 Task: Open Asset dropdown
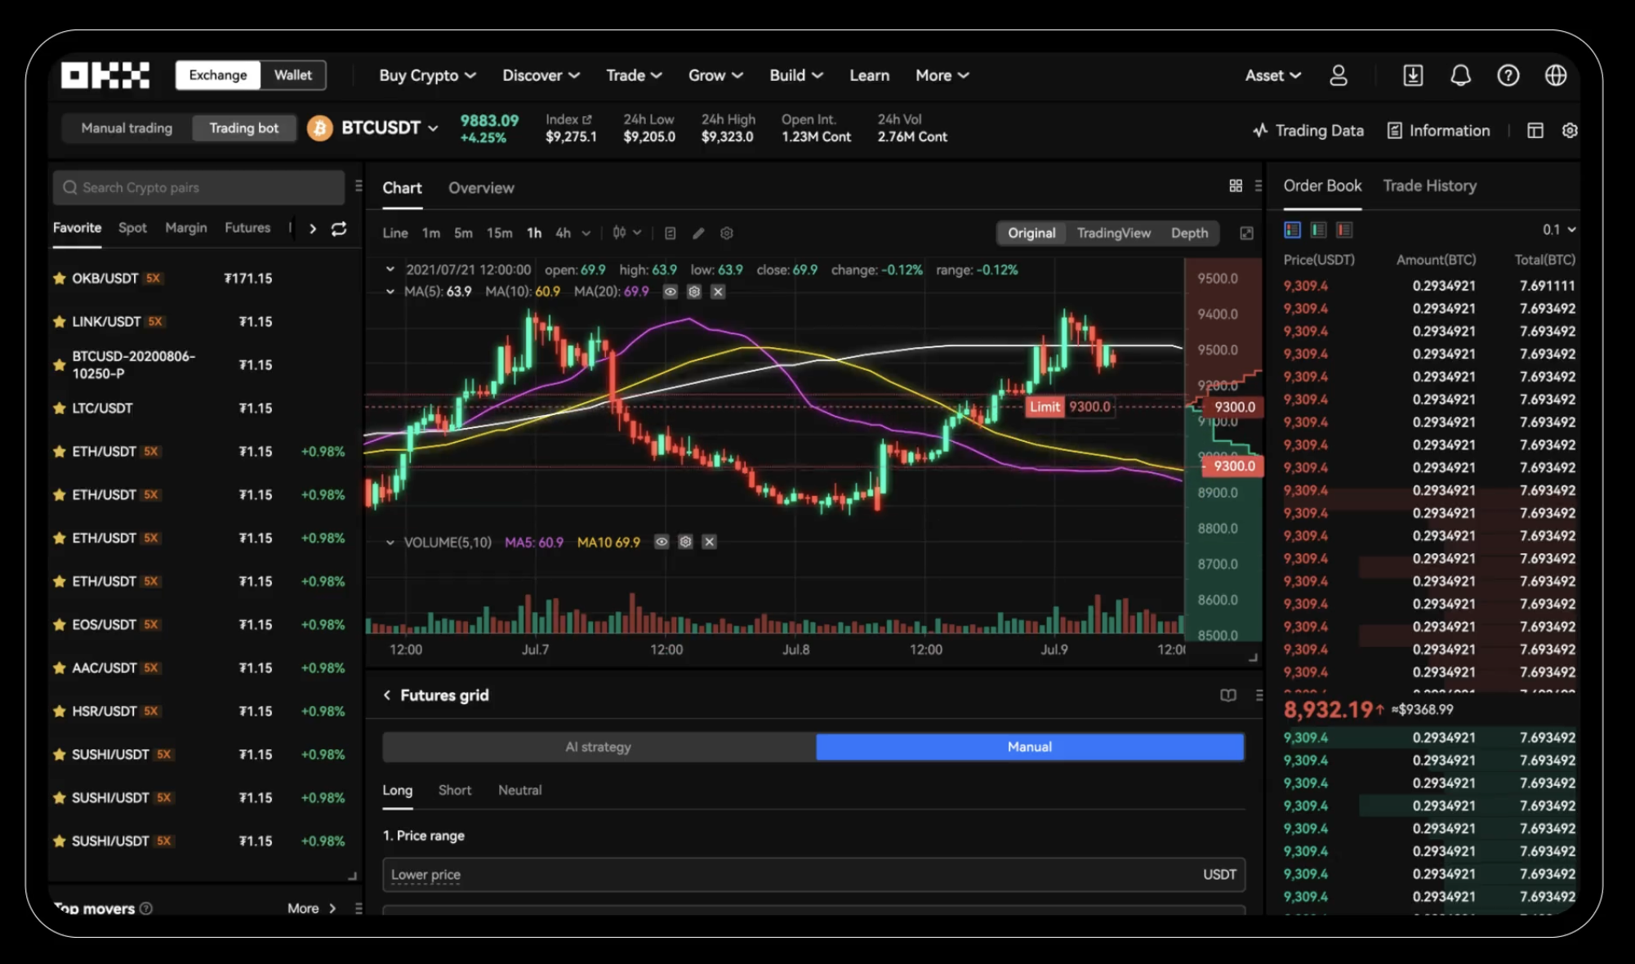[1272, 75]
